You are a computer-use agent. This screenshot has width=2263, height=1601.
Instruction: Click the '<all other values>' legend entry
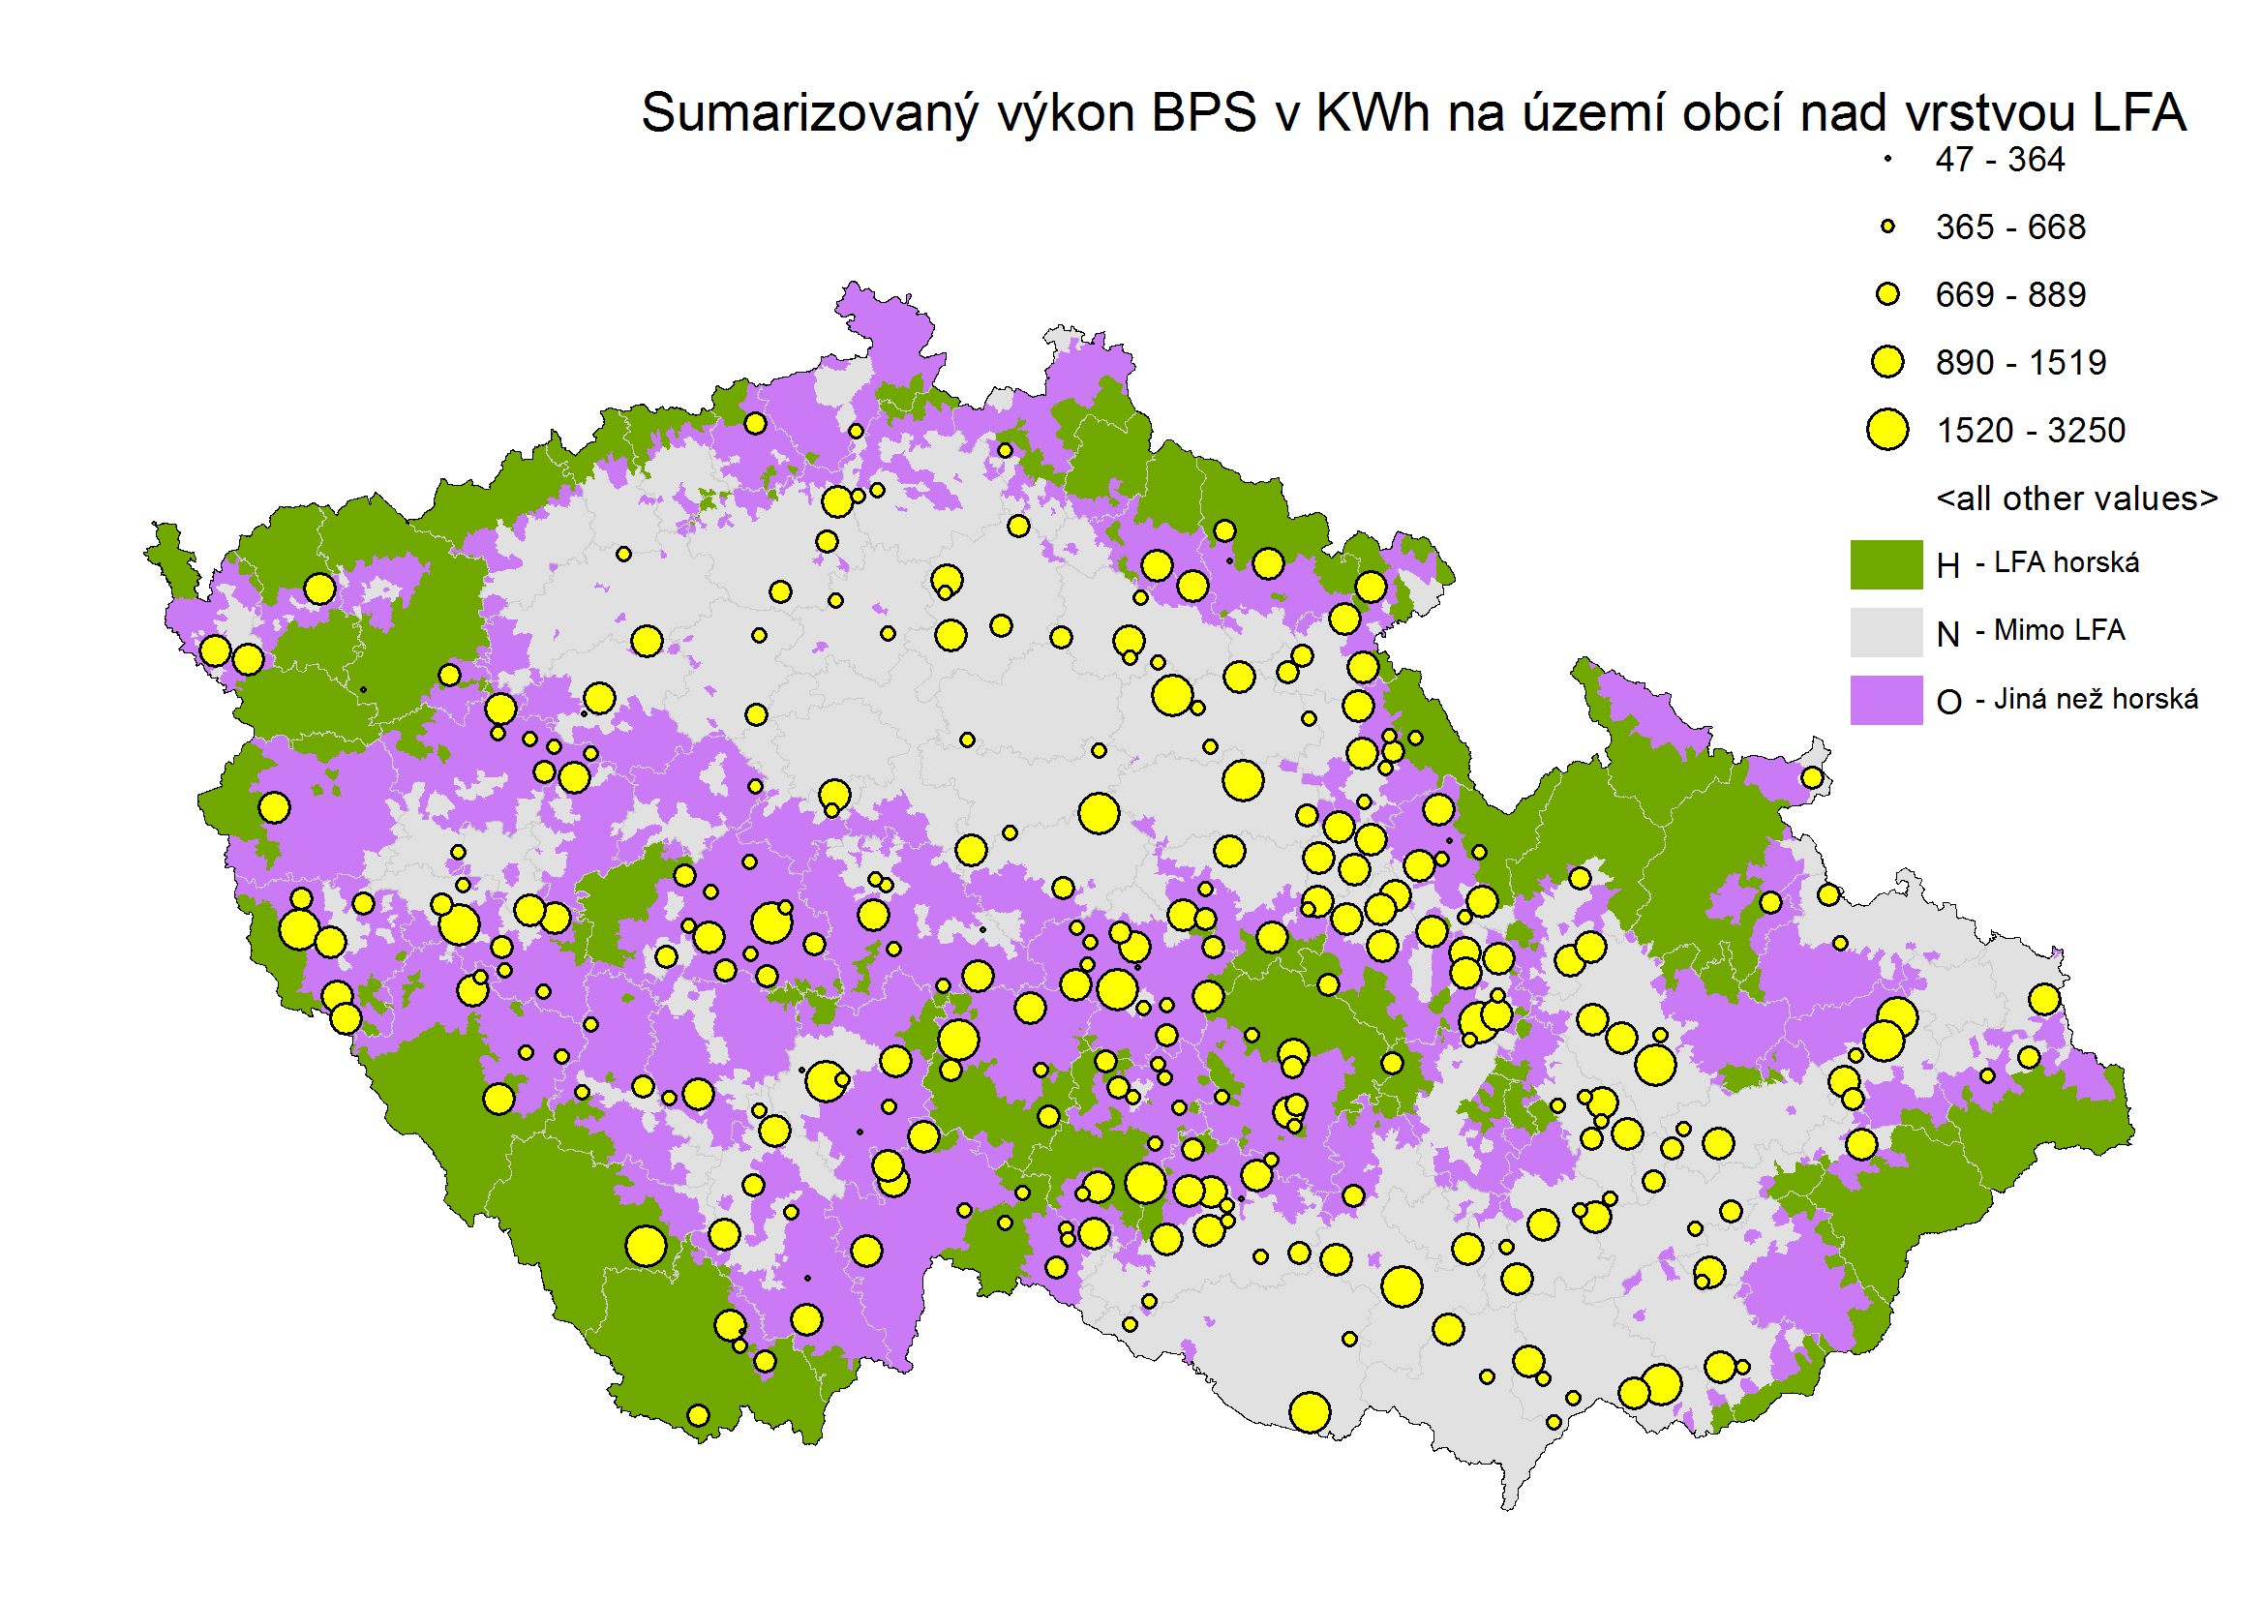[x=2077, y=498]
